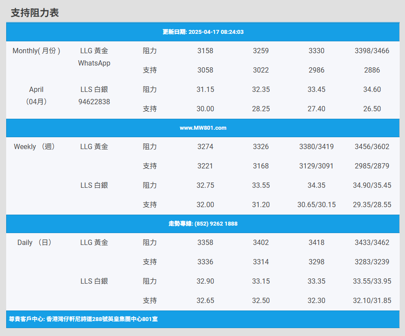This screenshot has width=405, height=336.
Task: Select the Weekly (週) row label
Action: pyautogui.click(x=34, y=146)
